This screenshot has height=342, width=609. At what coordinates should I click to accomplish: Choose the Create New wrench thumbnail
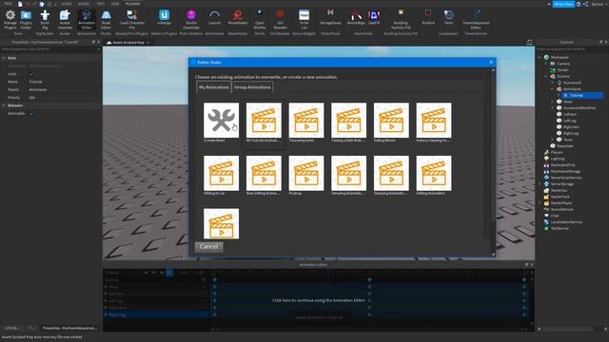point(221,121)
